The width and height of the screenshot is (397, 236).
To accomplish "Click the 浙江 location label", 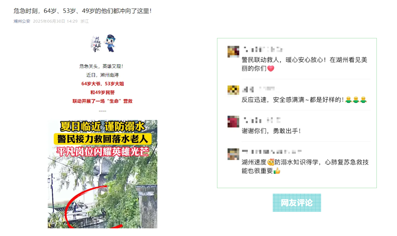I will pyautogui.click(x=85, y=21).
